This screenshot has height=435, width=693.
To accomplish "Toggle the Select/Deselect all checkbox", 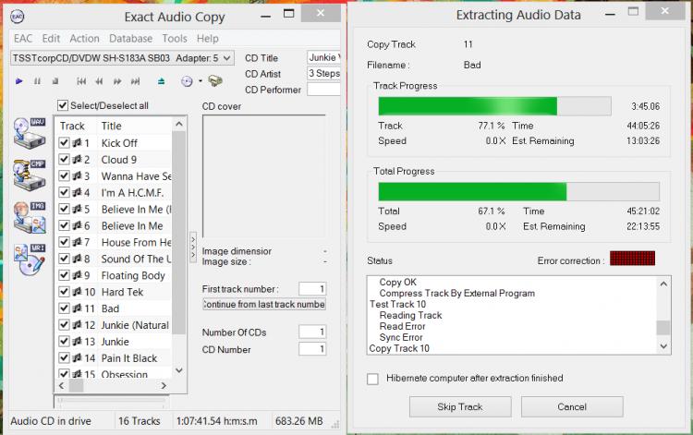I will pyautogui.click(x=63, y=105).
